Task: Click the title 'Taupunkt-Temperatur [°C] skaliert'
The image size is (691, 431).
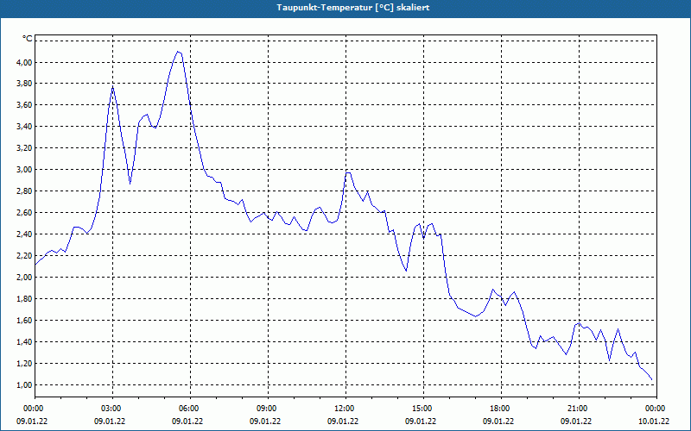Action: coord(353,8)
